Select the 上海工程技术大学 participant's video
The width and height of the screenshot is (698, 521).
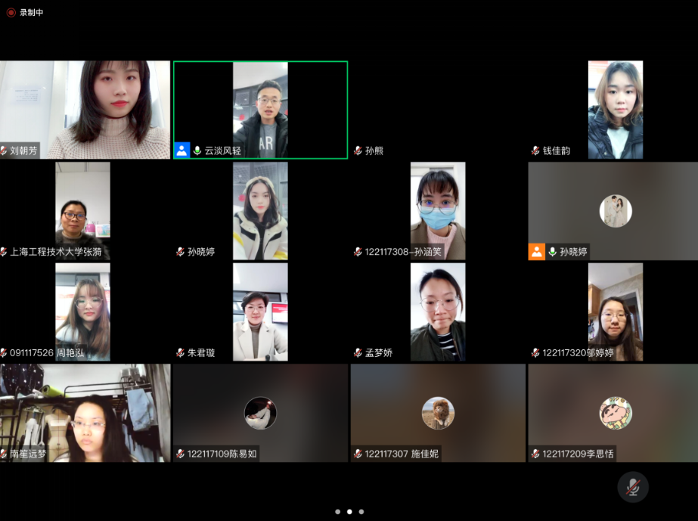tap(82, 209)
